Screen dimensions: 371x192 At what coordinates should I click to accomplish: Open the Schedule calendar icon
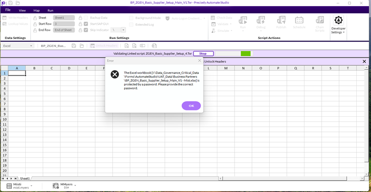tap(299, 20)
